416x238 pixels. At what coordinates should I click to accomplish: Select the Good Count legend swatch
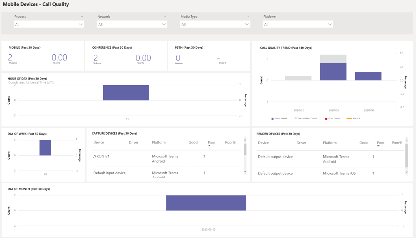pyautogui.click(x=272, y=118)
